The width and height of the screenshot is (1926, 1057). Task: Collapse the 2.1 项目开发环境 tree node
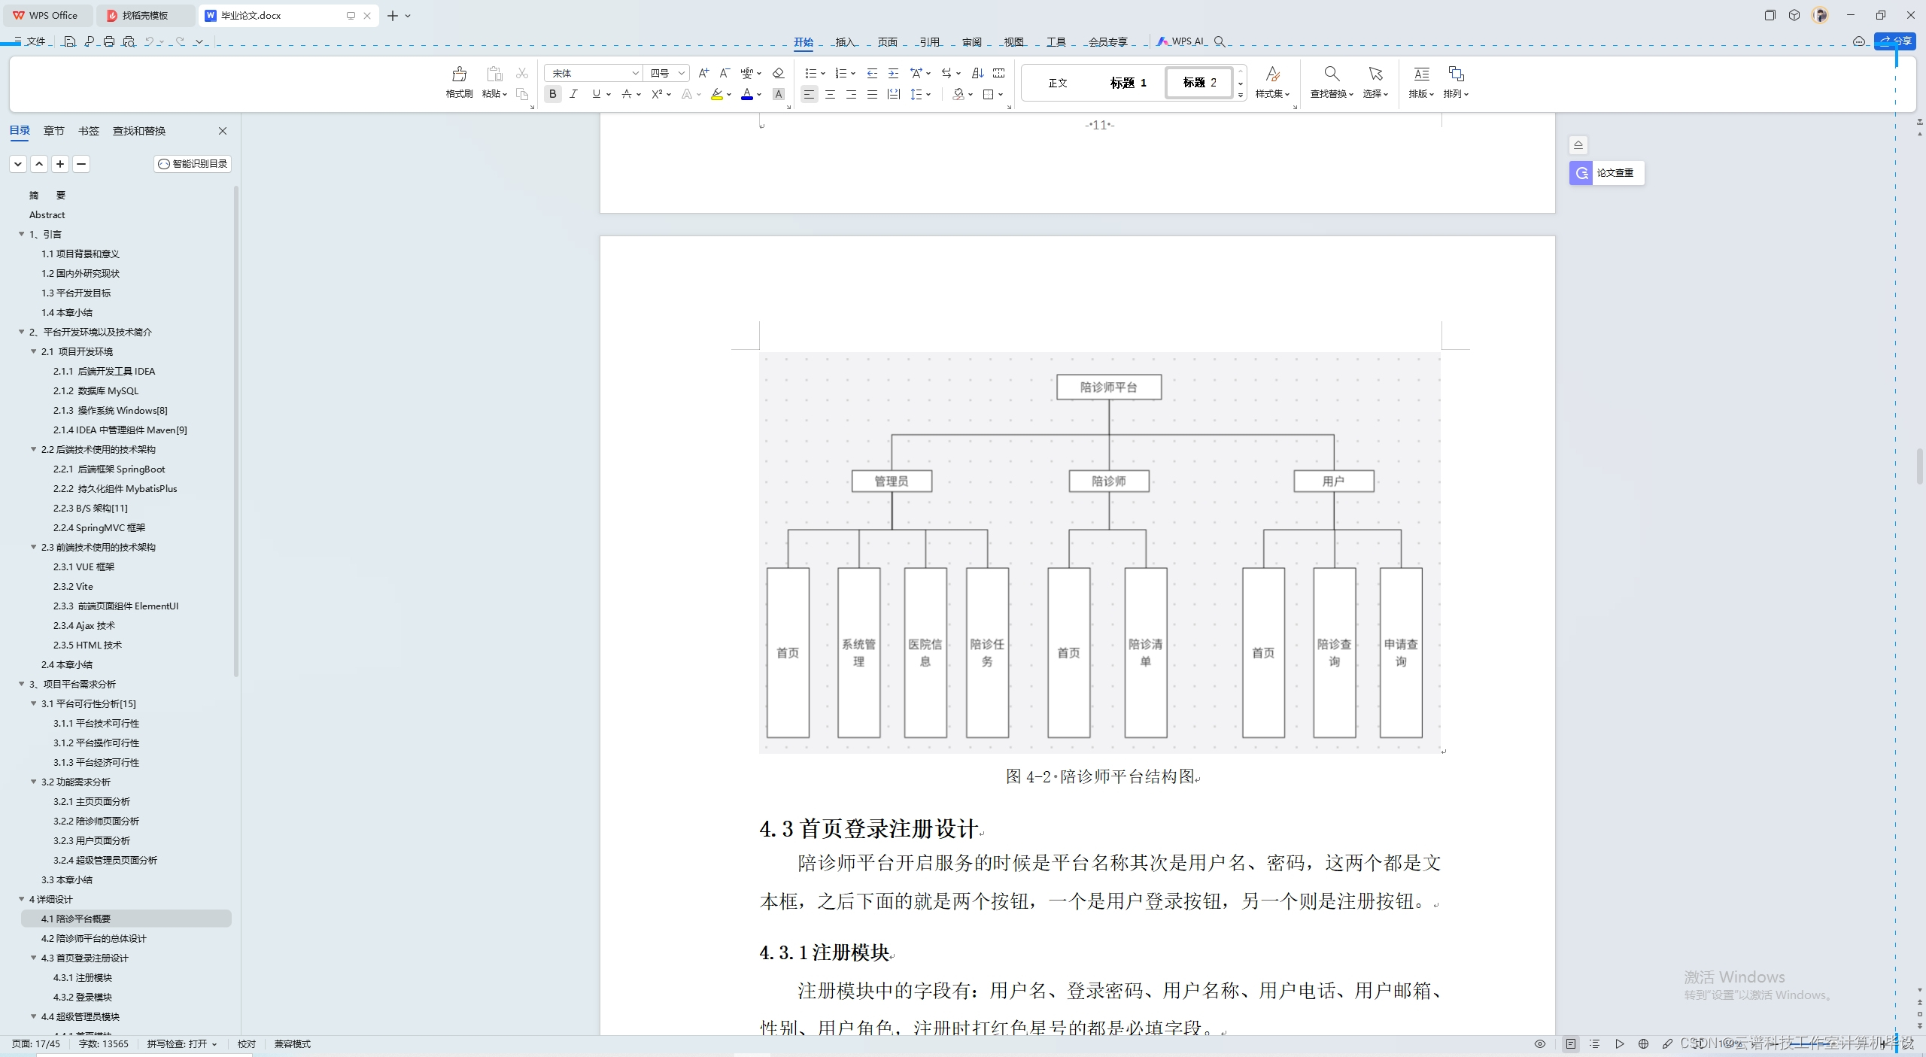34,351
